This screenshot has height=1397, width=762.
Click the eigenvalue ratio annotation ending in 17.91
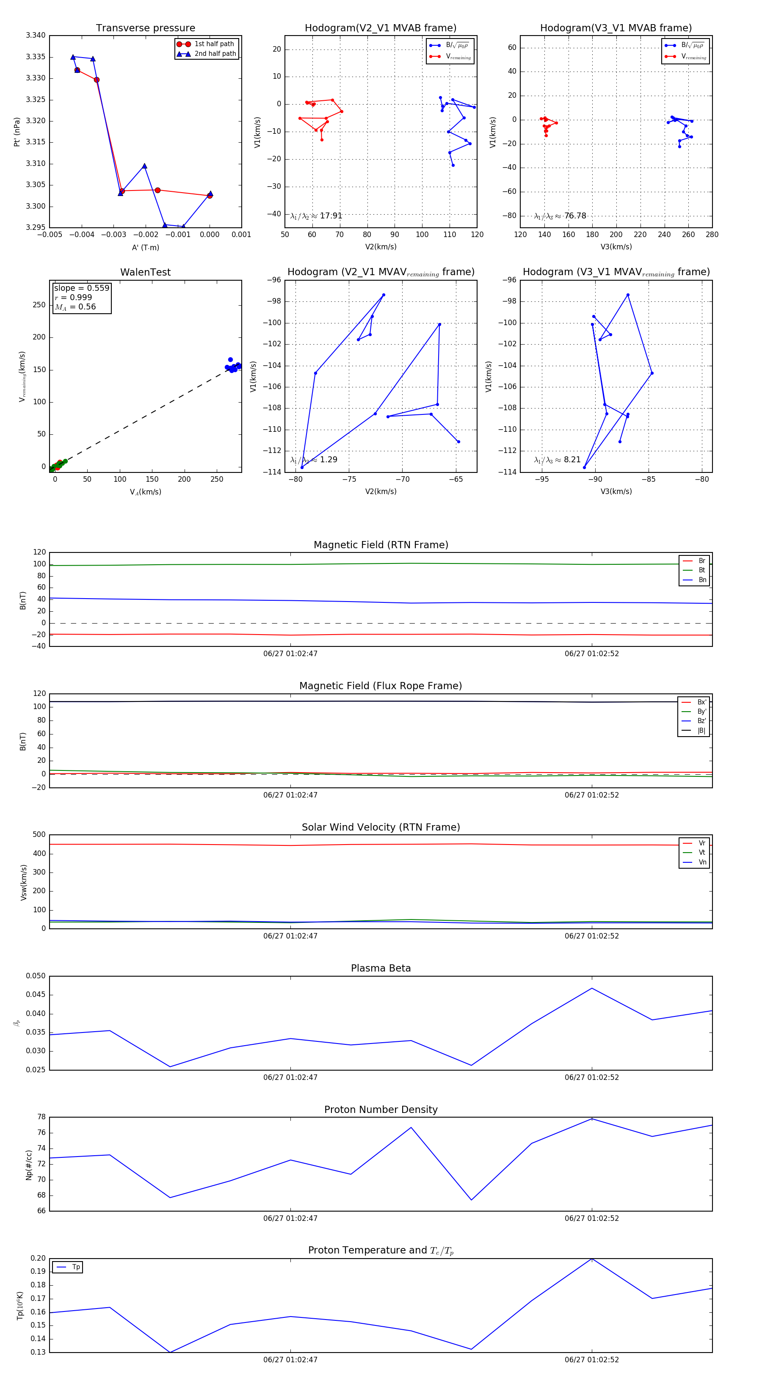pyautogui.click(x=316, y=216)
